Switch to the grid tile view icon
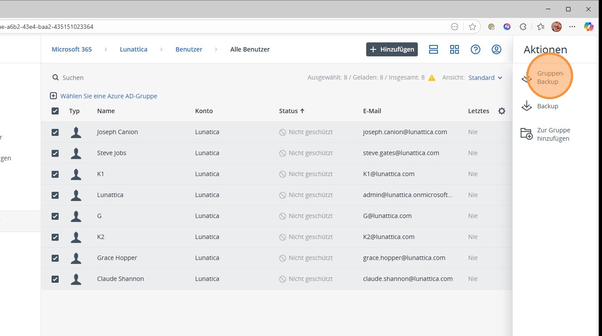Image resolution: width=602 pixels, height=336 pixels. (455, 49)
